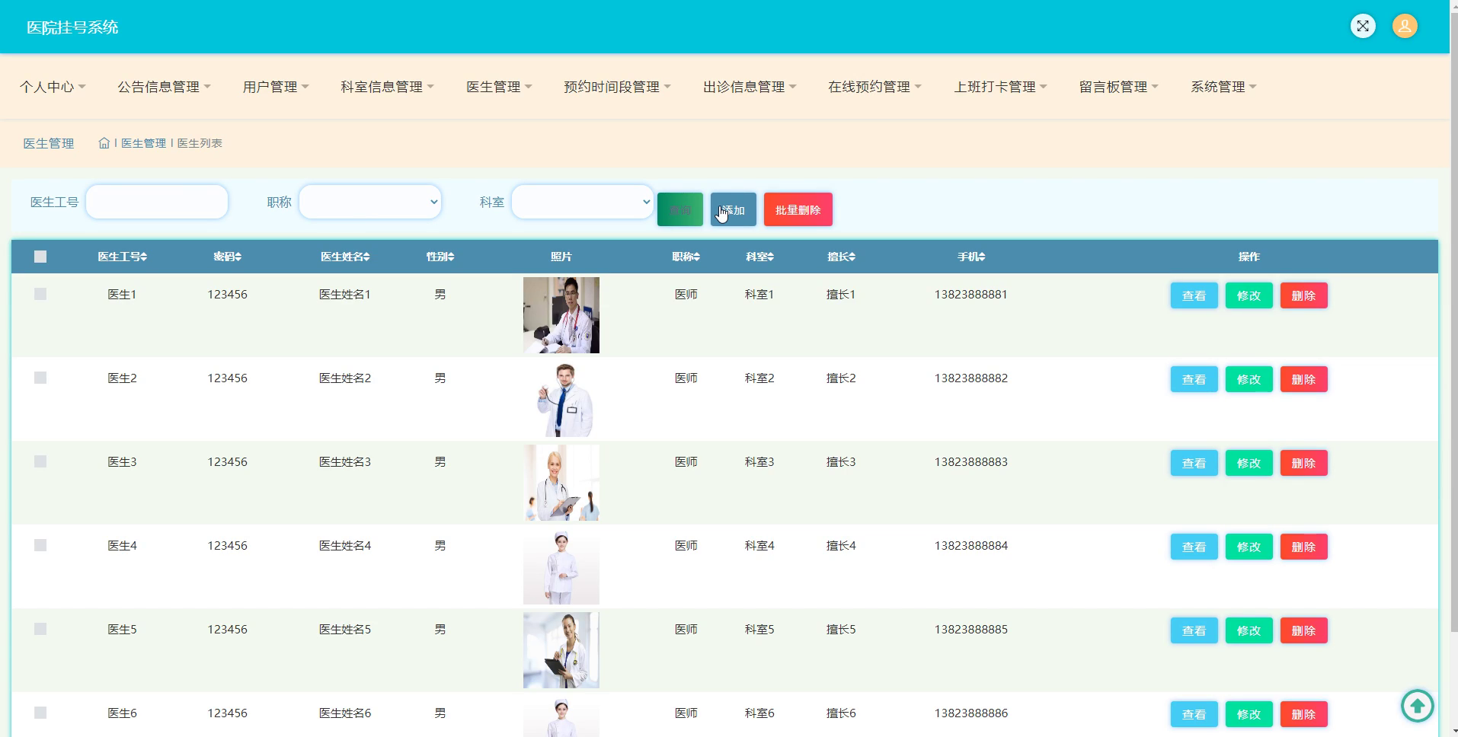Expand the 科室信息管理 menu

click(387, 87)
